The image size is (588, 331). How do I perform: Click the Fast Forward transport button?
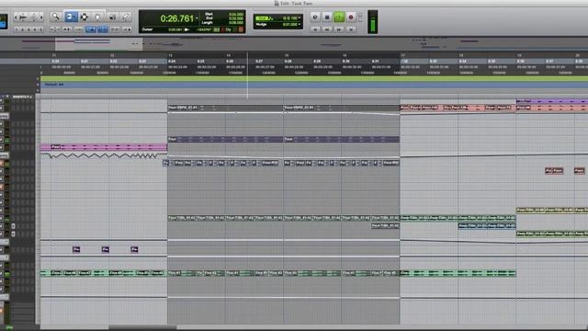pos(339,29)
